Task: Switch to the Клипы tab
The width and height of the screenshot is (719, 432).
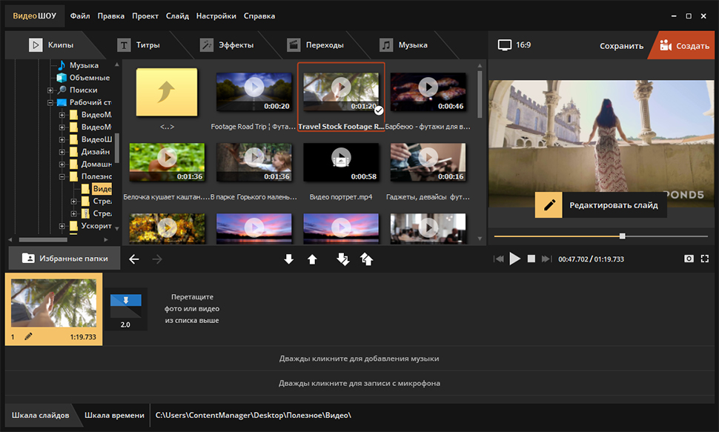Action: (51, 45)
